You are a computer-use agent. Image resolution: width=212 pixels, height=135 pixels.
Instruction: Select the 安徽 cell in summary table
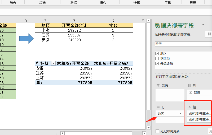pyautogui.click(x=45, y=40)
